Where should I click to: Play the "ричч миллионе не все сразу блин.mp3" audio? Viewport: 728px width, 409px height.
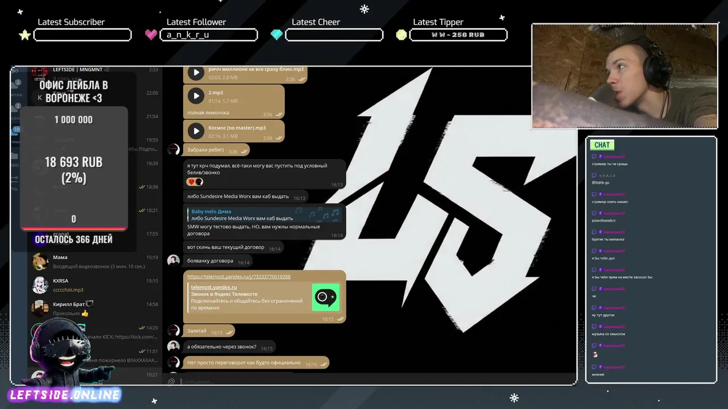[196, 73]
